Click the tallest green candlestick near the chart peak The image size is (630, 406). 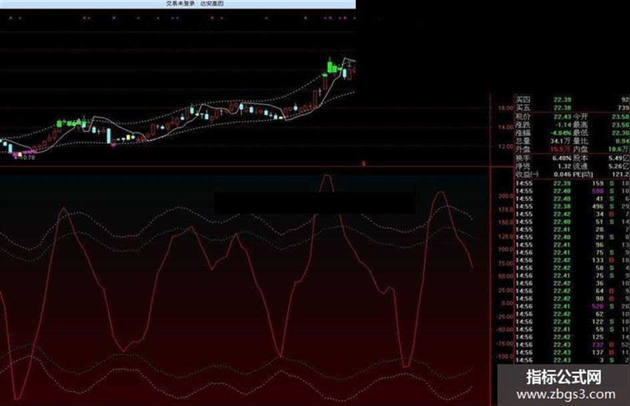[330, 65]
